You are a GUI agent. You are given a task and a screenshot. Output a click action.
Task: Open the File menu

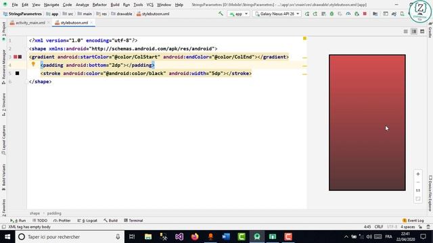pos(15,5)
